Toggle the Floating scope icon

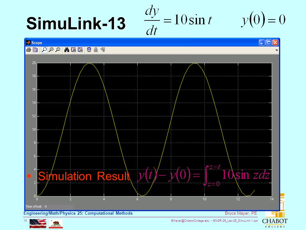pos(89,50)
